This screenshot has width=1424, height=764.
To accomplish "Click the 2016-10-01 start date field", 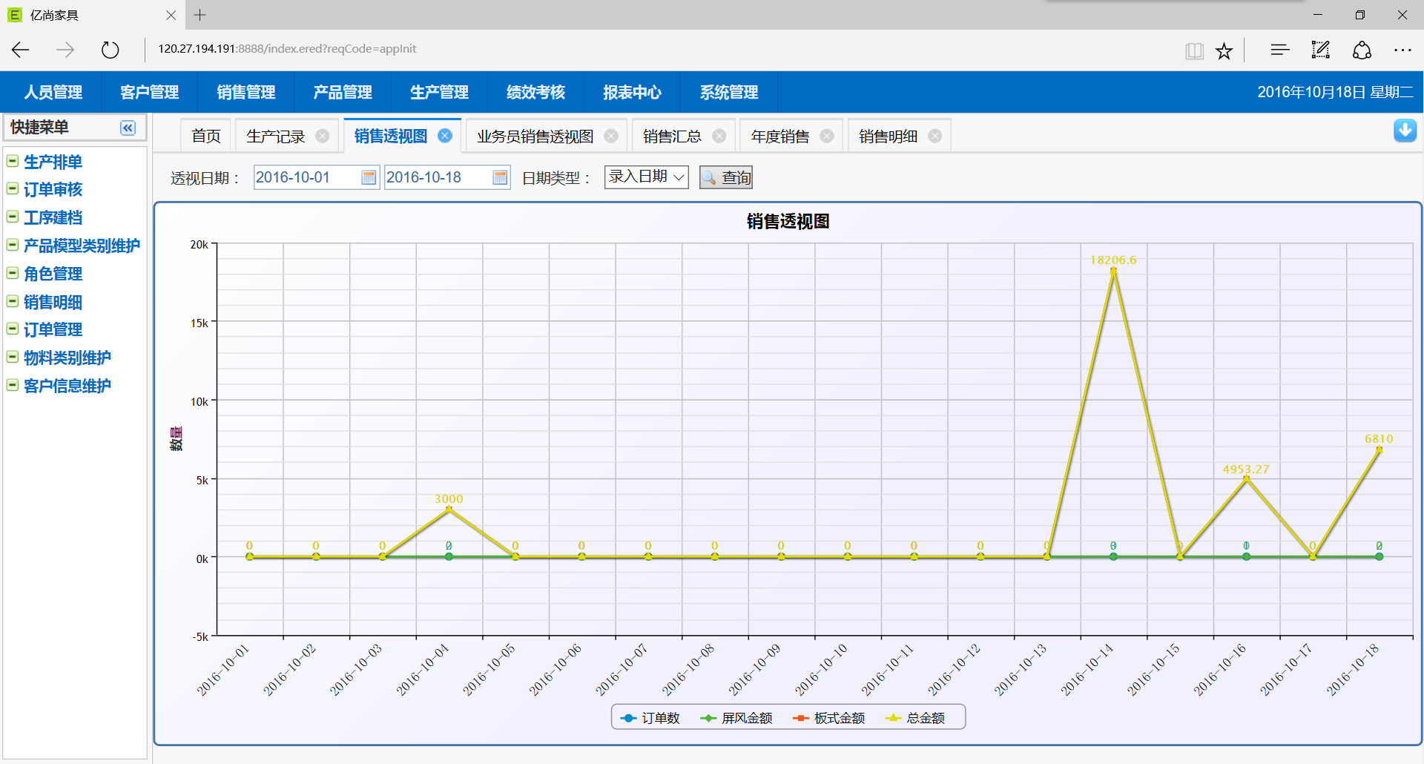I will 306,178.
